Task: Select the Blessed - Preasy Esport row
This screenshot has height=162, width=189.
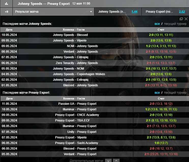Action: pos(95,148)
